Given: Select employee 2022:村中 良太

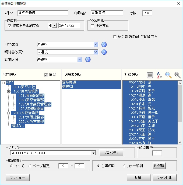Looking at the screenshot, I should coord(150,139).
